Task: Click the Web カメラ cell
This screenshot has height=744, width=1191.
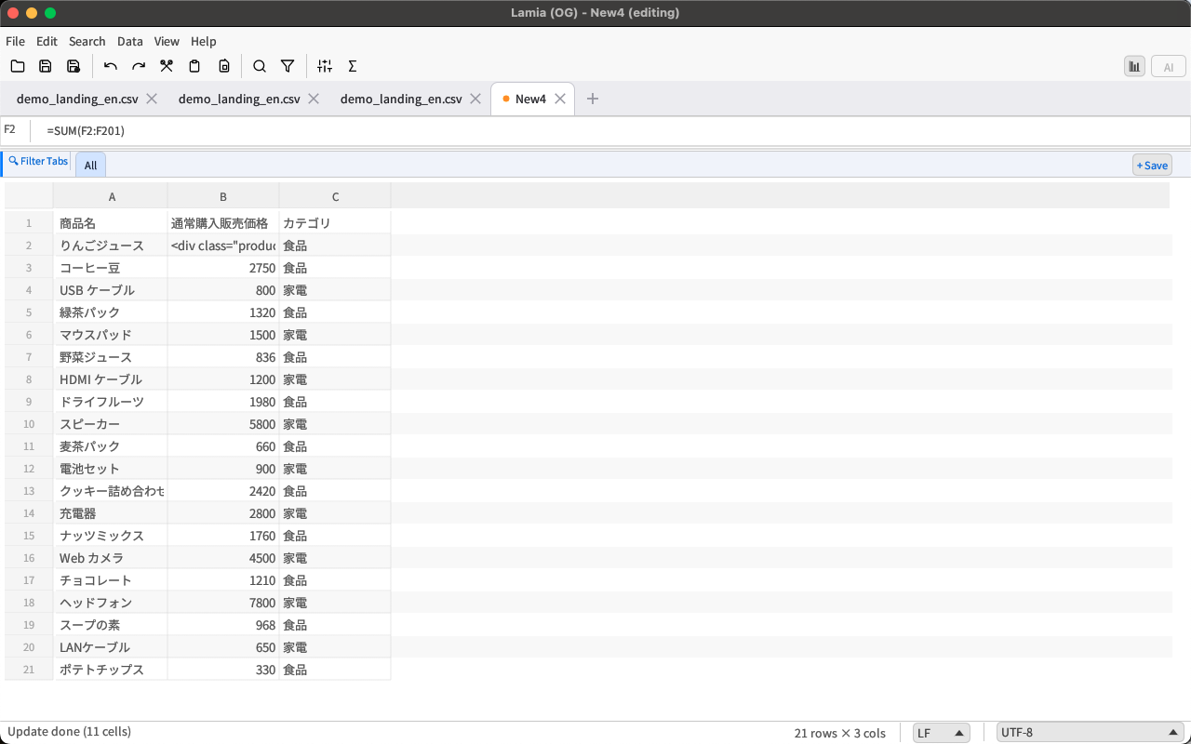Action: tap(112, 558)
